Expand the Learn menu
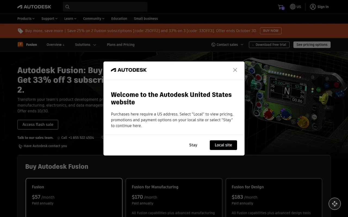This screenshot has height=217, width=348. 70,18
